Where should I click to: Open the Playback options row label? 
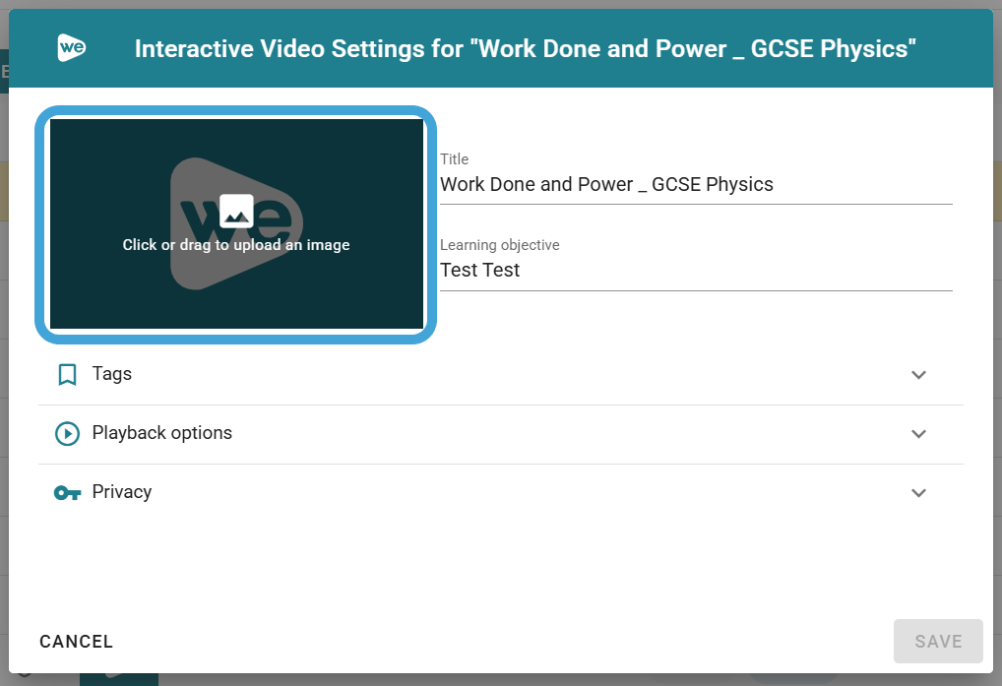(162, 433)
